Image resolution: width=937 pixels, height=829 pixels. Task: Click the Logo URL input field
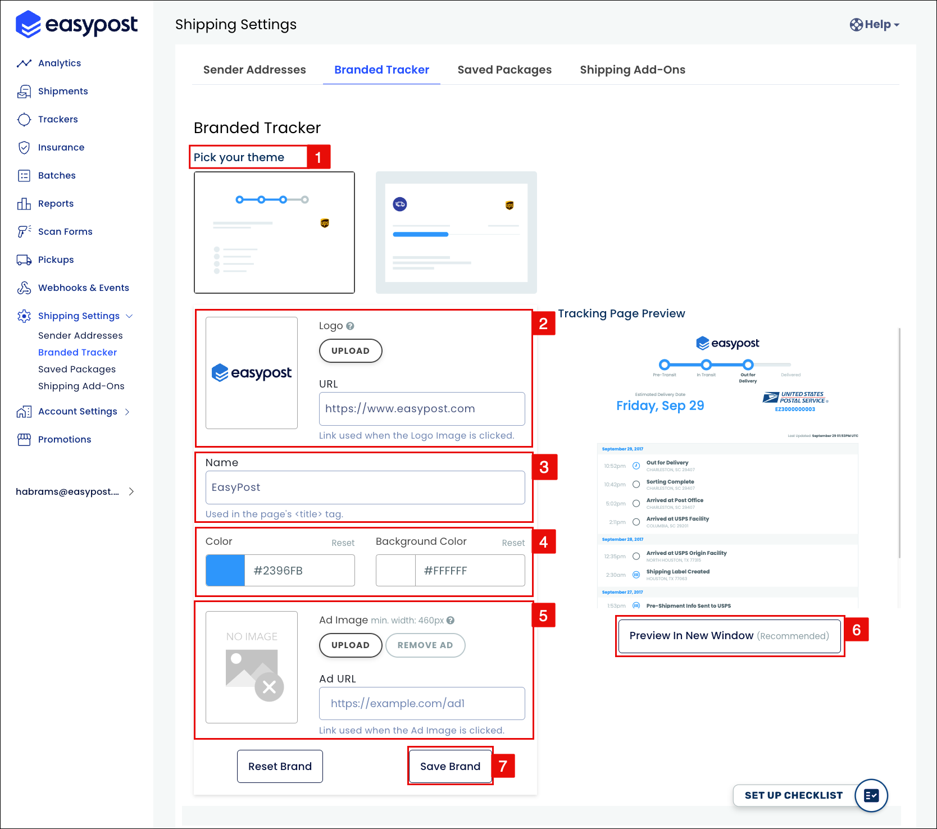point(422,409)
